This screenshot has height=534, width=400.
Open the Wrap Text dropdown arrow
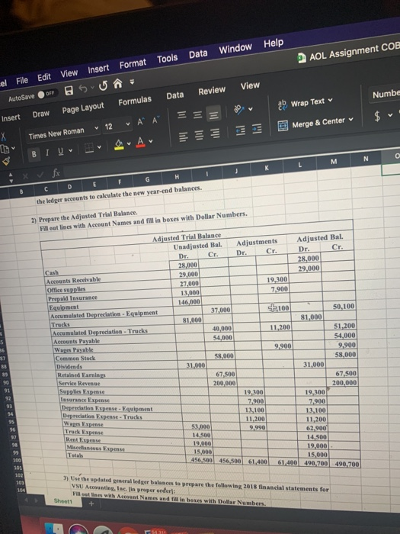[330, 101]
